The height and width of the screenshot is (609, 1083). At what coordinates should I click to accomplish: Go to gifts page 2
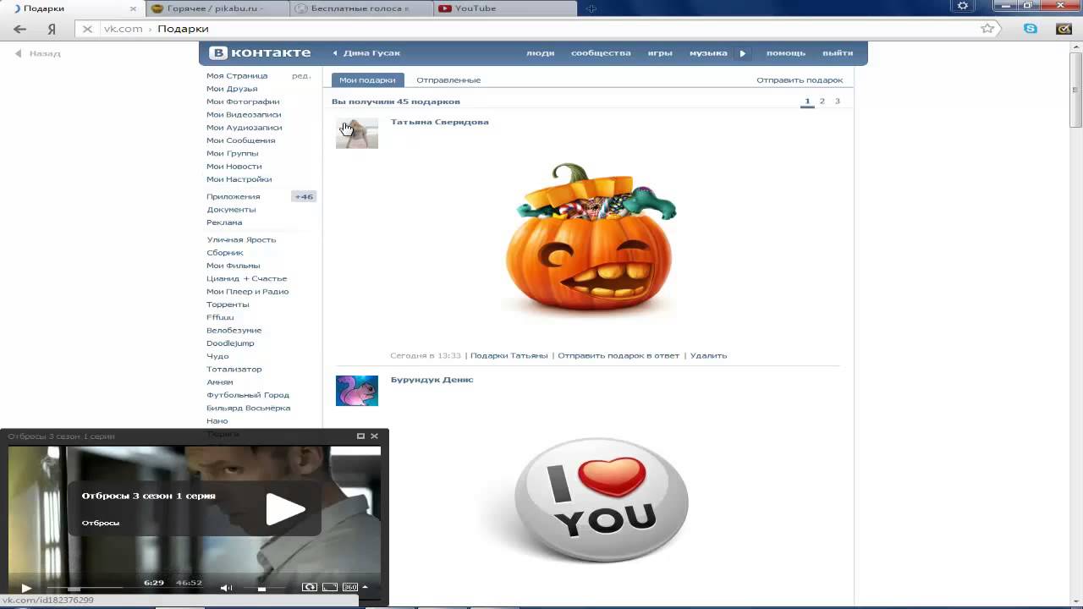coord(822,101)
